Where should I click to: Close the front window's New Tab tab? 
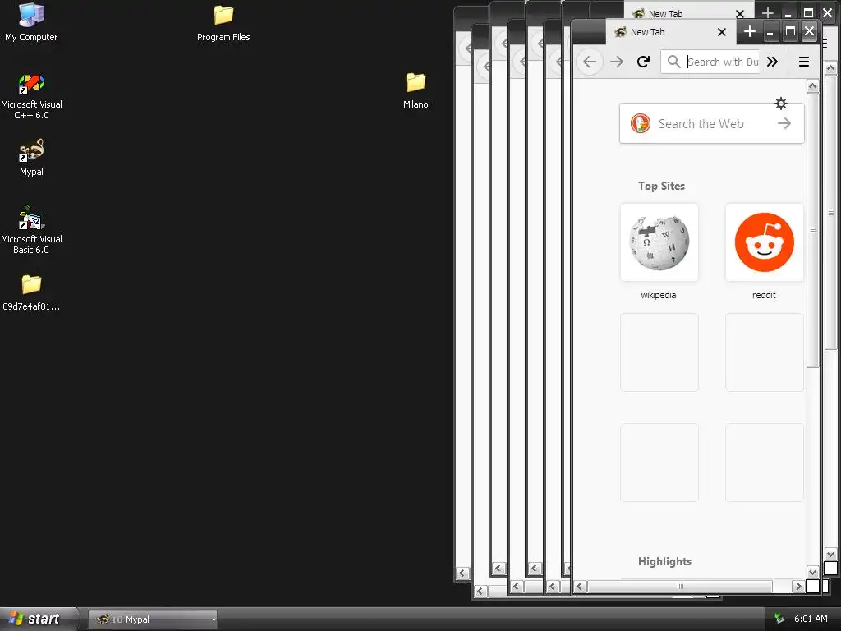722,32
